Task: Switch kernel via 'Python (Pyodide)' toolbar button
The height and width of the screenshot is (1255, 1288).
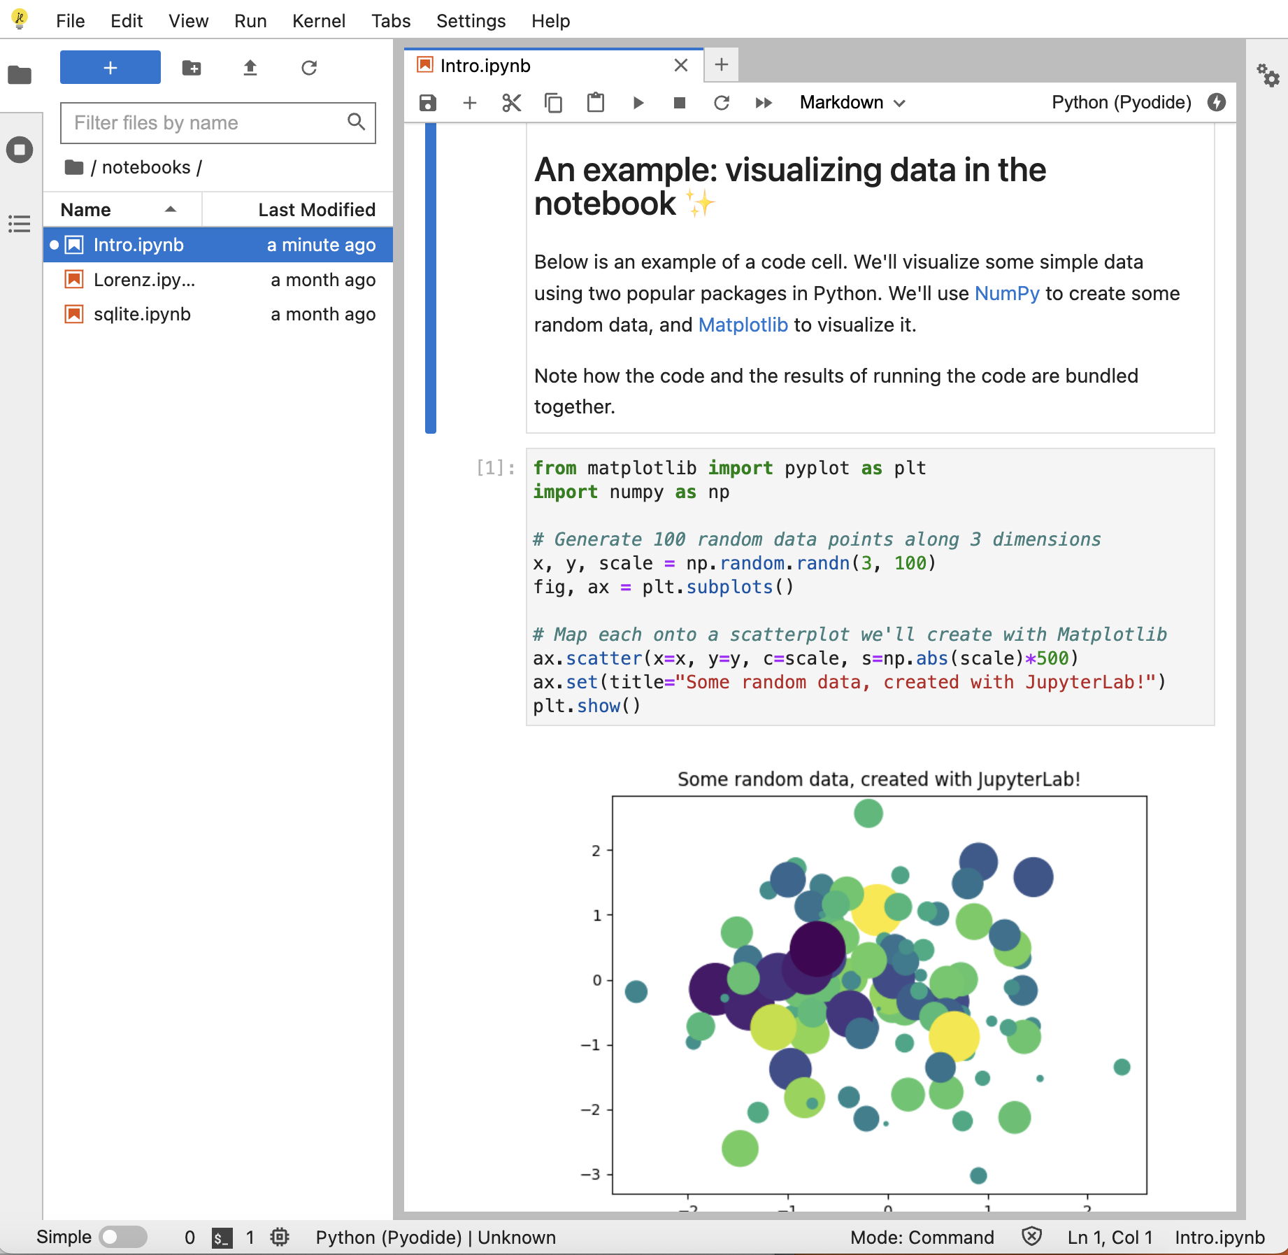Action: click(1122, 103)
